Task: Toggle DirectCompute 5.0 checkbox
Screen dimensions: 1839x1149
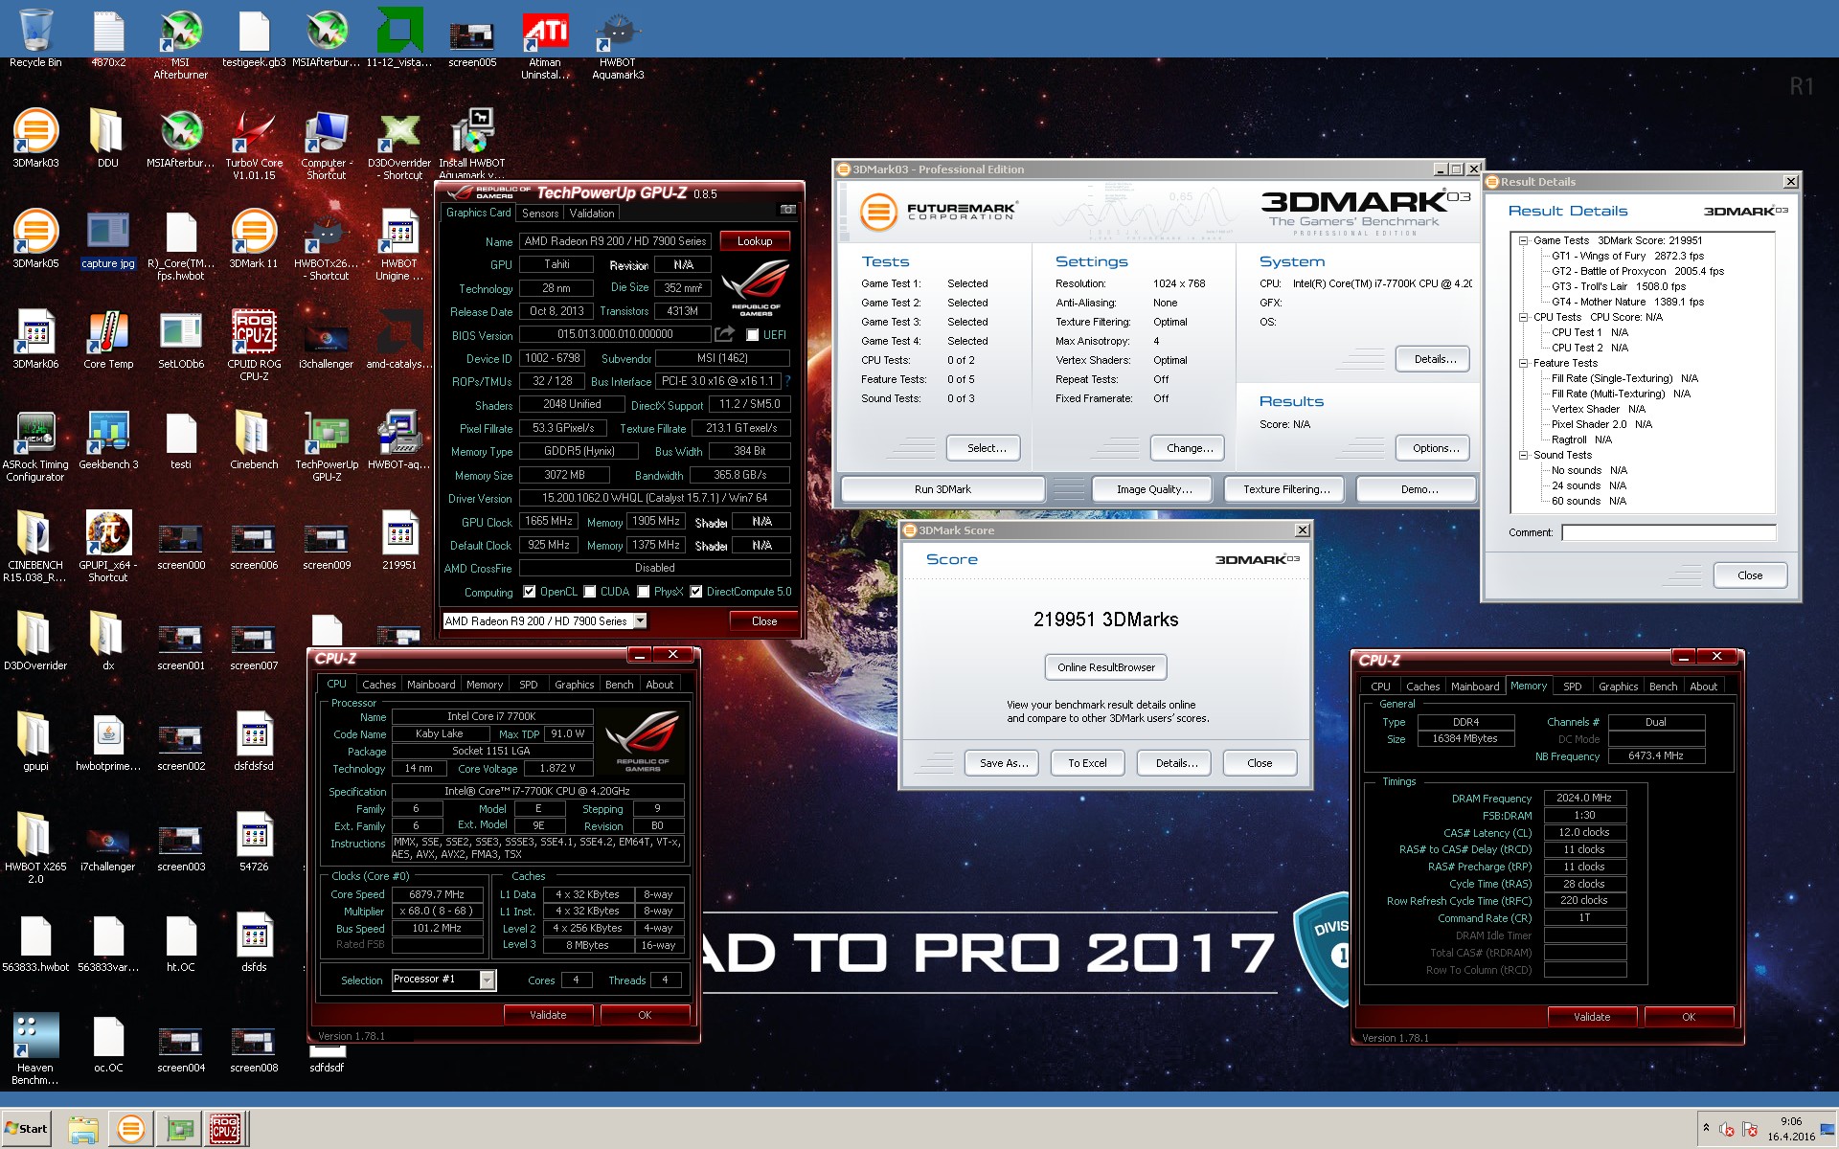Action: coord(696,592)
